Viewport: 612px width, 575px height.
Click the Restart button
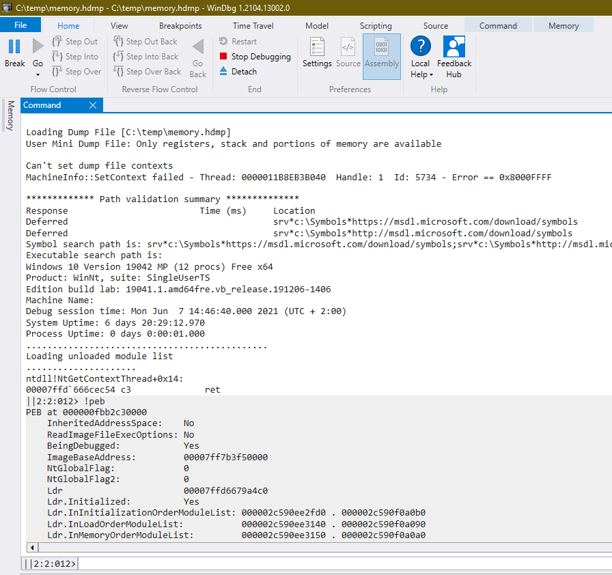[x=238, y=42]
